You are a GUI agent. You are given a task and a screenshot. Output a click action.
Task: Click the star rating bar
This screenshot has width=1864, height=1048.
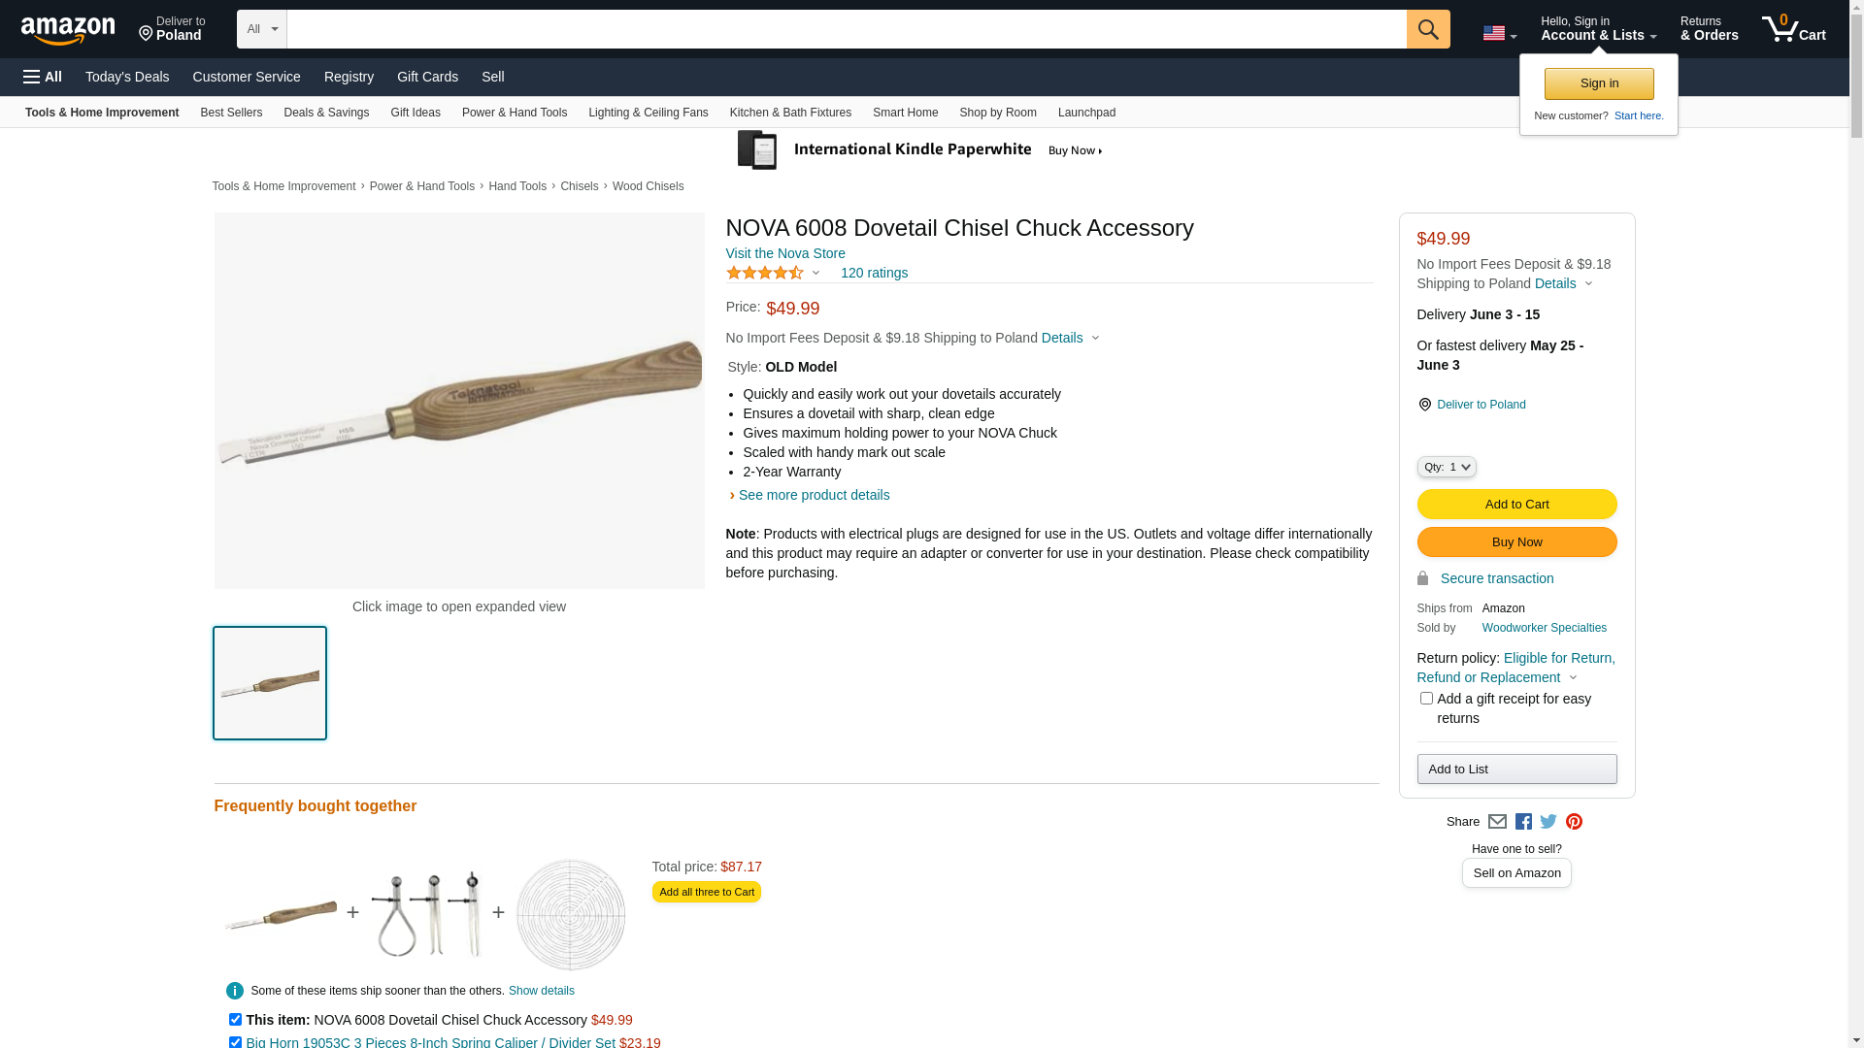point(765,273)
